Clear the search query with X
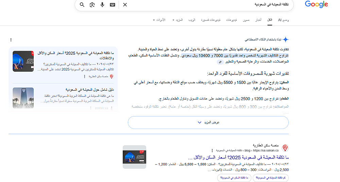 coord(125,4)
